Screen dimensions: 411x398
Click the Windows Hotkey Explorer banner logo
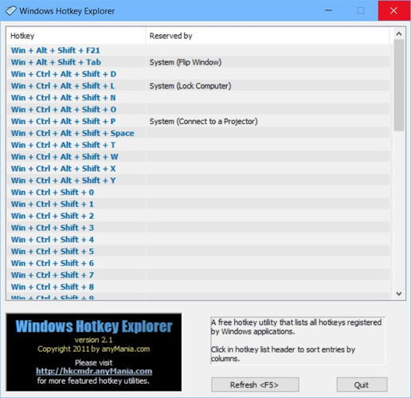point(94,352)
